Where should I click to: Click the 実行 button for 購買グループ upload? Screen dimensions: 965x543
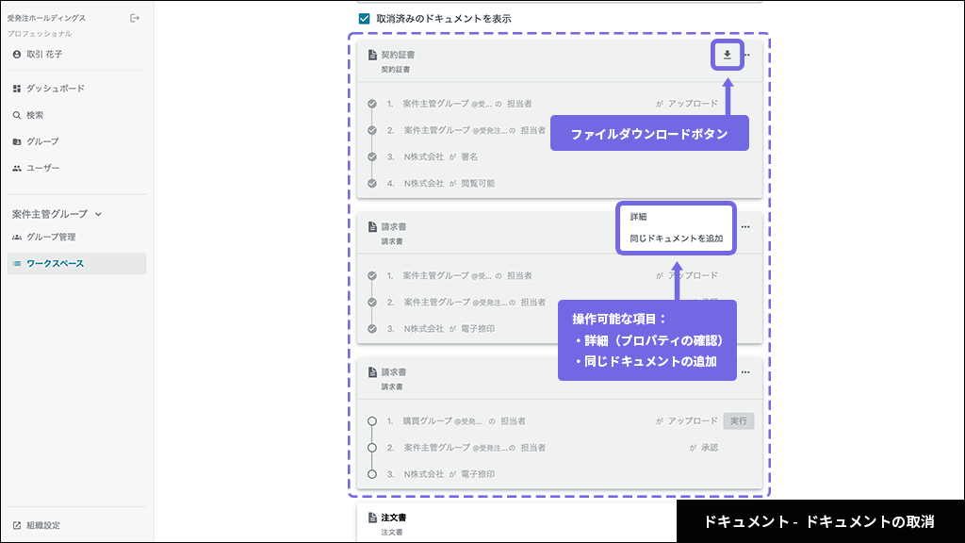click(x=739, y=421)
